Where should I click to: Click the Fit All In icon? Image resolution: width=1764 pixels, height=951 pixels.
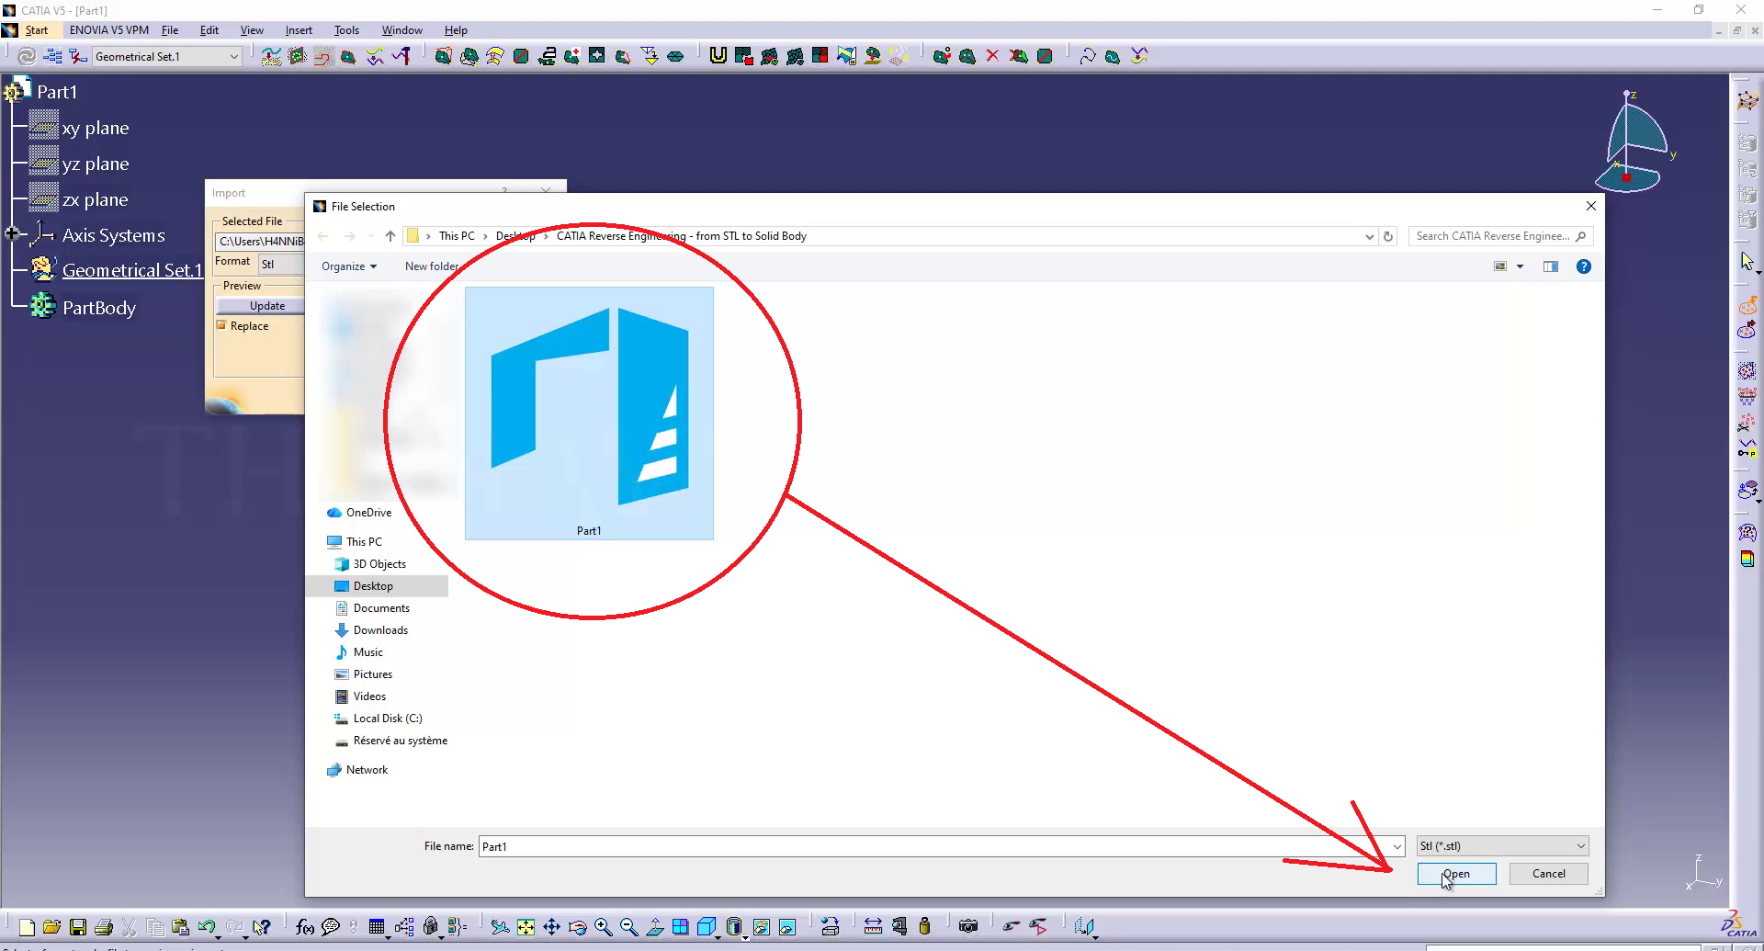526,927
